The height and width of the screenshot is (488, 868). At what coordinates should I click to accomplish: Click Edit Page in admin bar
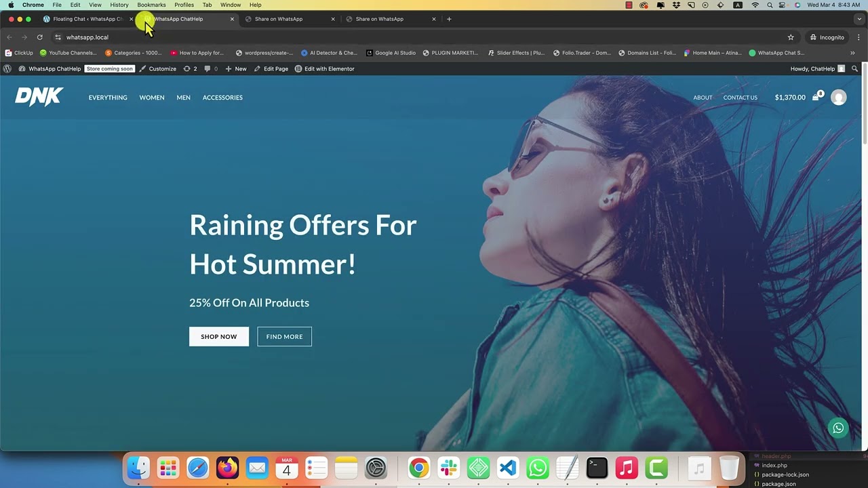pyautogui.click(x=271, y=68)
